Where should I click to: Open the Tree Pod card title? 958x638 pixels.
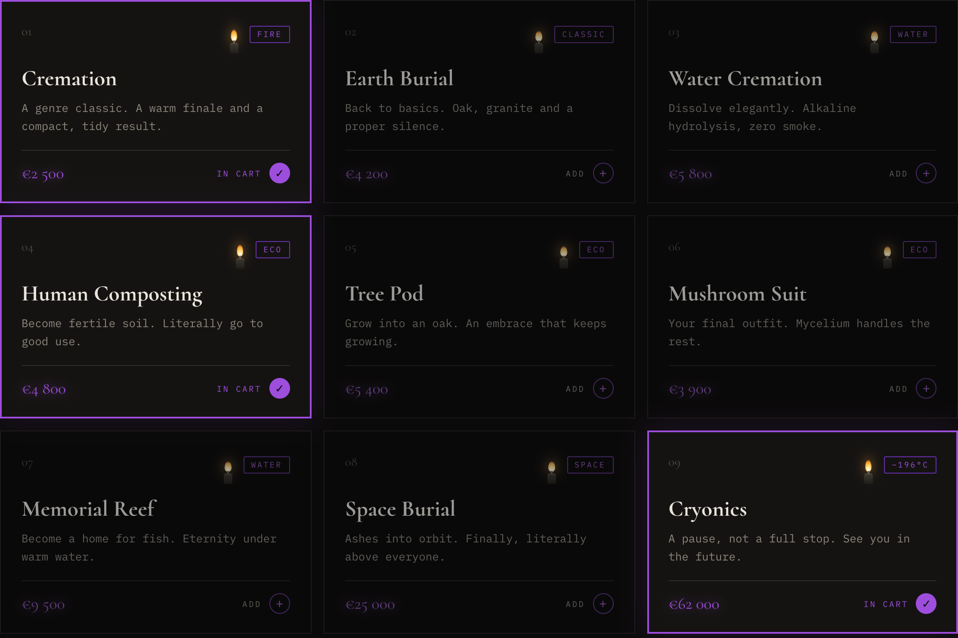(384, 294)
